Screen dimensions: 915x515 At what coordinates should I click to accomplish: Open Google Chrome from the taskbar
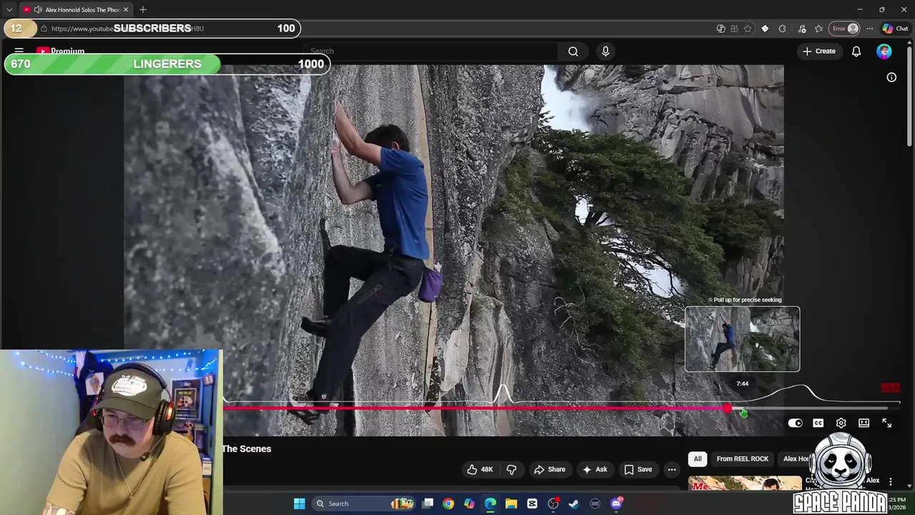(x=448, y=504)
